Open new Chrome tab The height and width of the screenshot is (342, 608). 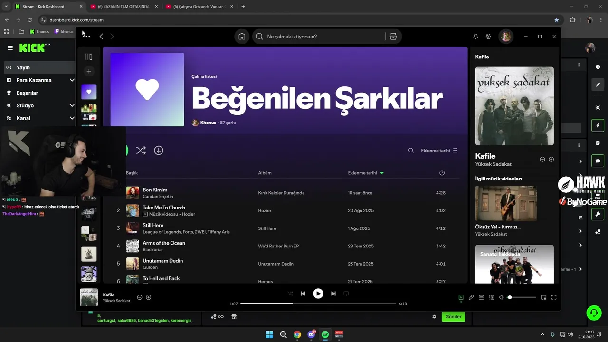pos(243,7)
